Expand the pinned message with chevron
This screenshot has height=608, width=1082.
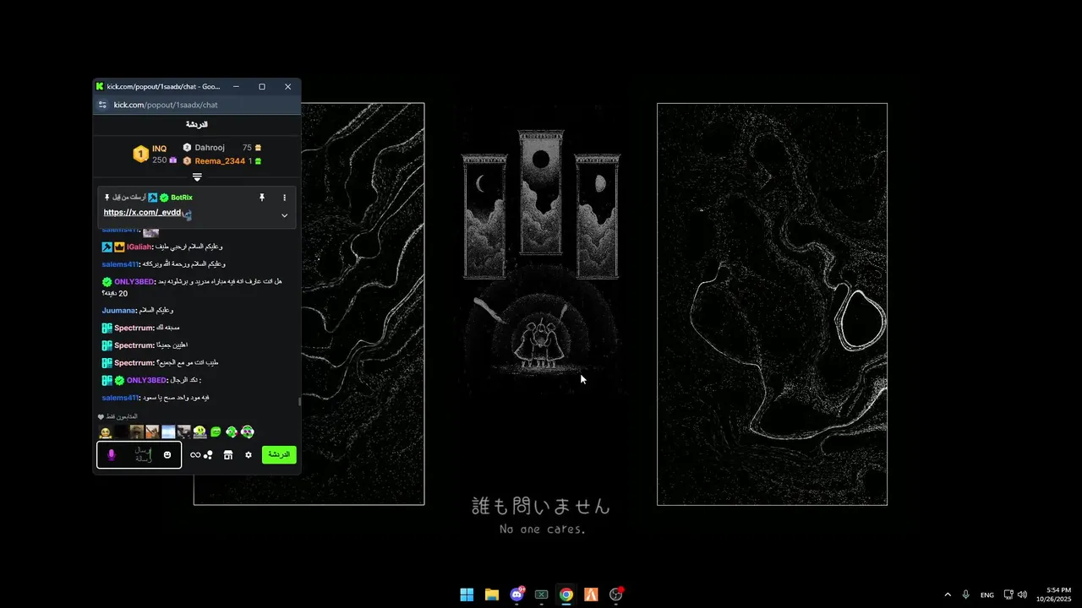[x=284, y=215]
